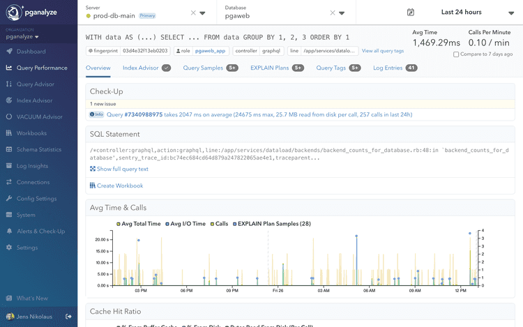523x327 pixels.
Task: Open Config Settings via its sidebar icon
Action: pyautogui.click(x=9, y=199)
